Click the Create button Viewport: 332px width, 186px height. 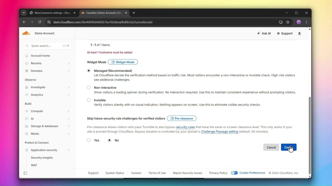pyautogui.click(x=289, y=147)
